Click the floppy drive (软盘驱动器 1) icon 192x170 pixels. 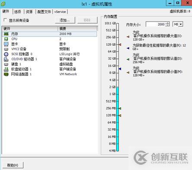pos(6,69)
